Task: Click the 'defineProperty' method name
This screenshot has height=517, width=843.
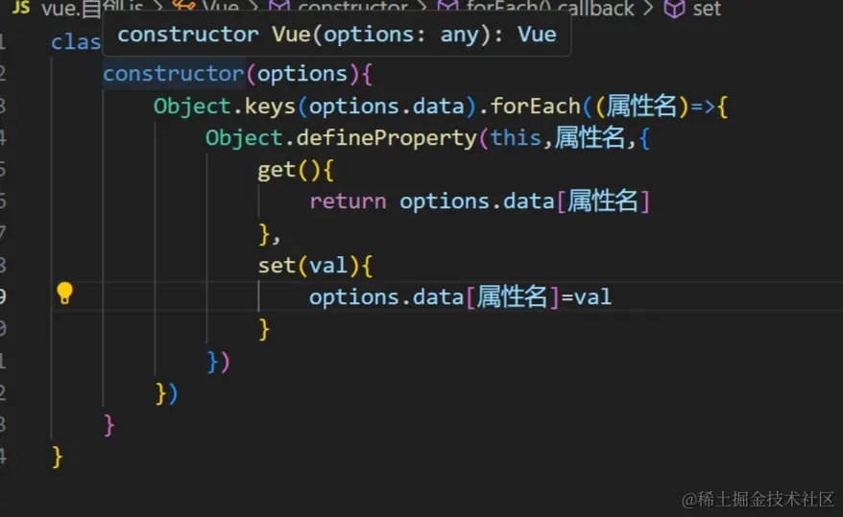Action: (386, 138)
